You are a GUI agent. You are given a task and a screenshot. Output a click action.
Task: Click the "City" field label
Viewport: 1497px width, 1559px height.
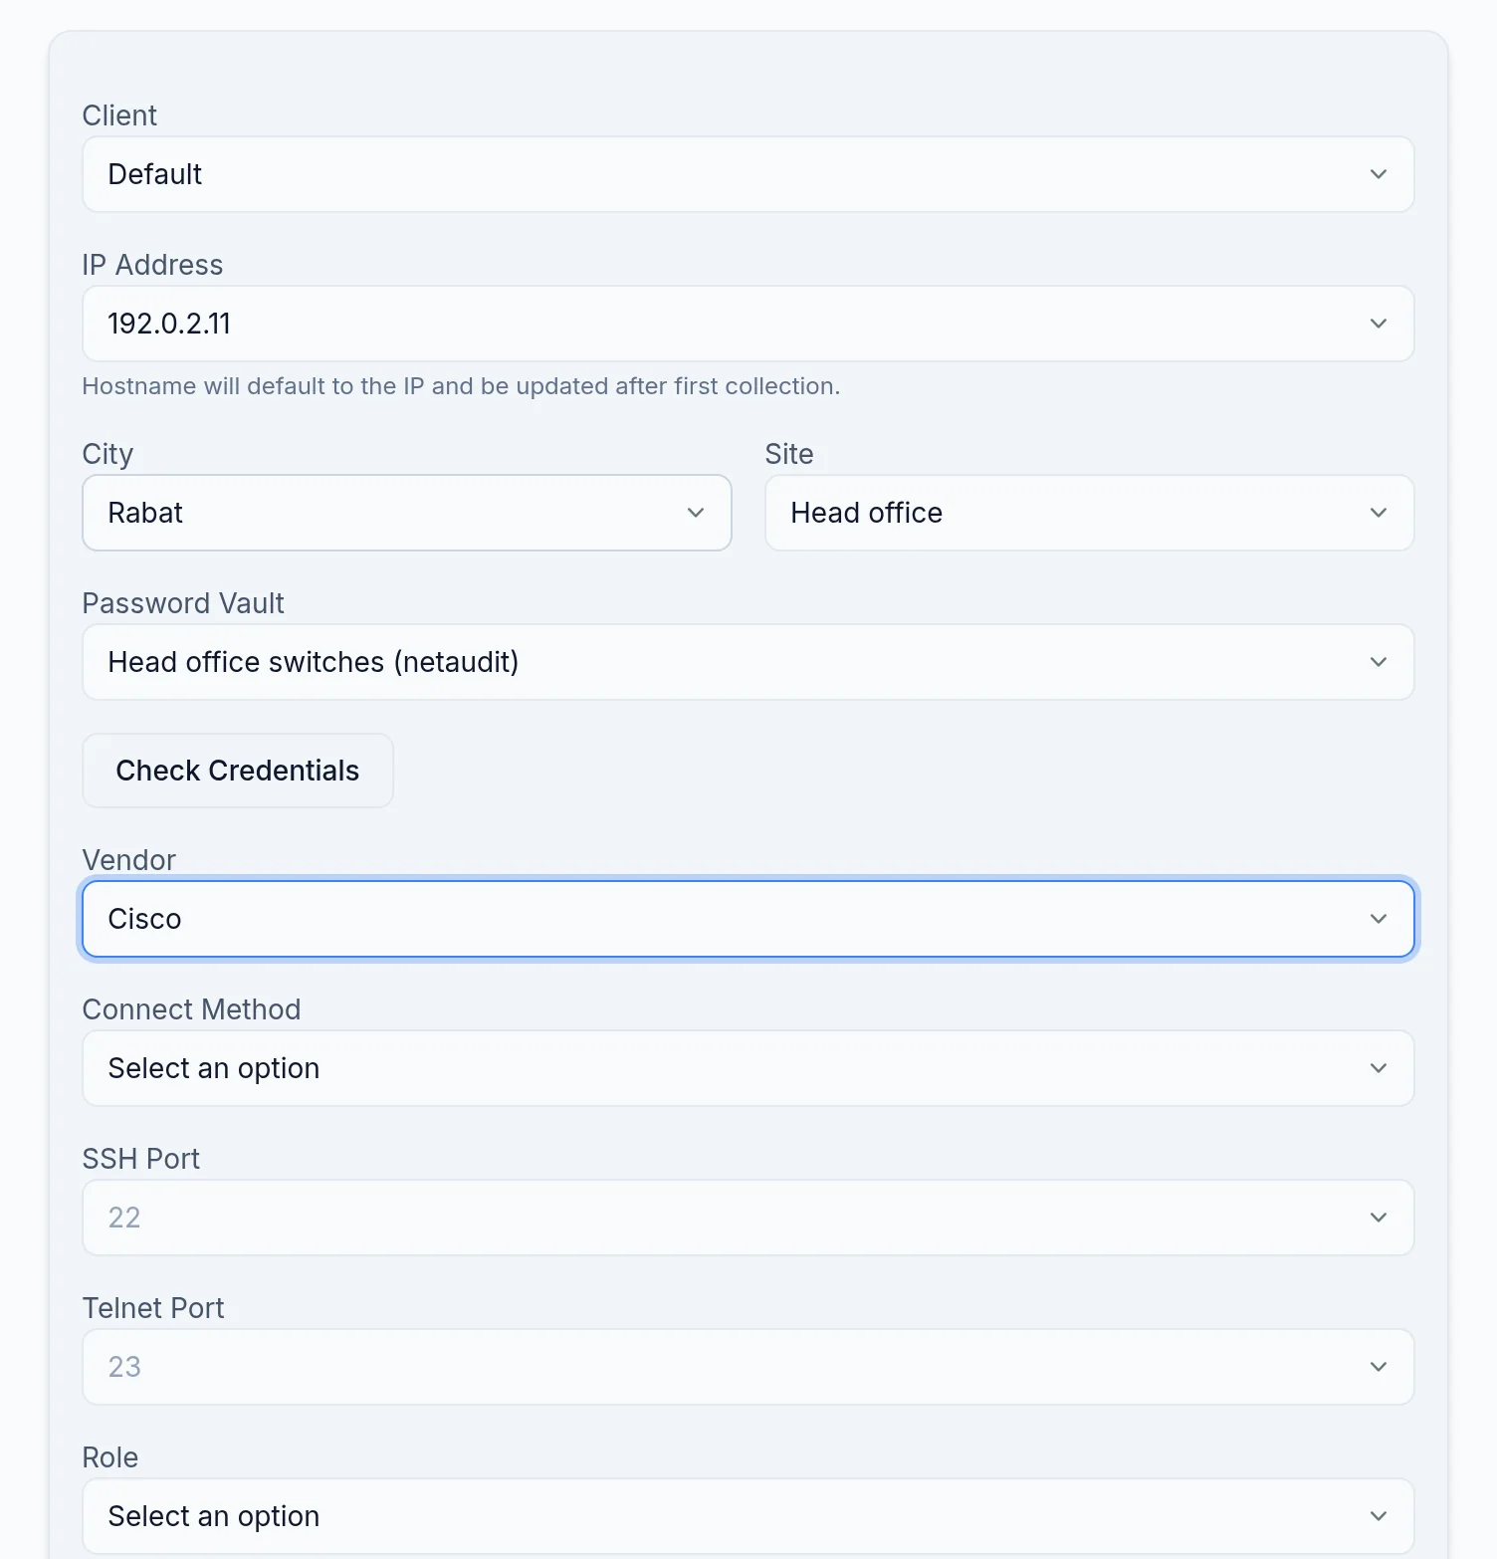(107, 454)
